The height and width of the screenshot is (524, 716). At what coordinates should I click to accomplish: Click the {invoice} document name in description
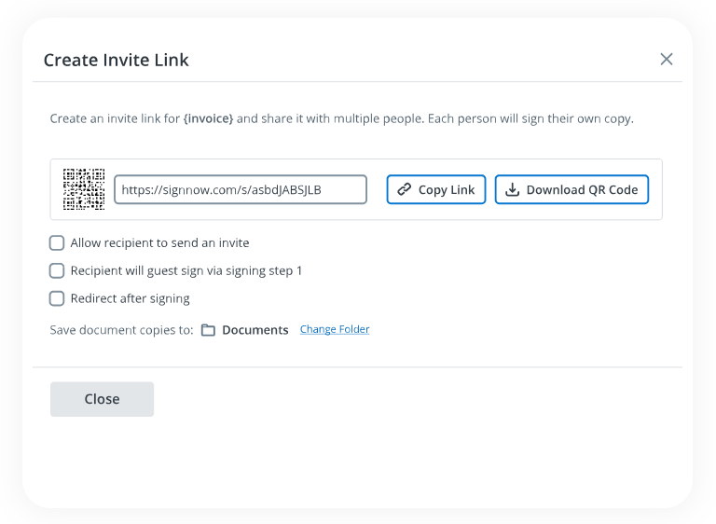click(208, 119)
